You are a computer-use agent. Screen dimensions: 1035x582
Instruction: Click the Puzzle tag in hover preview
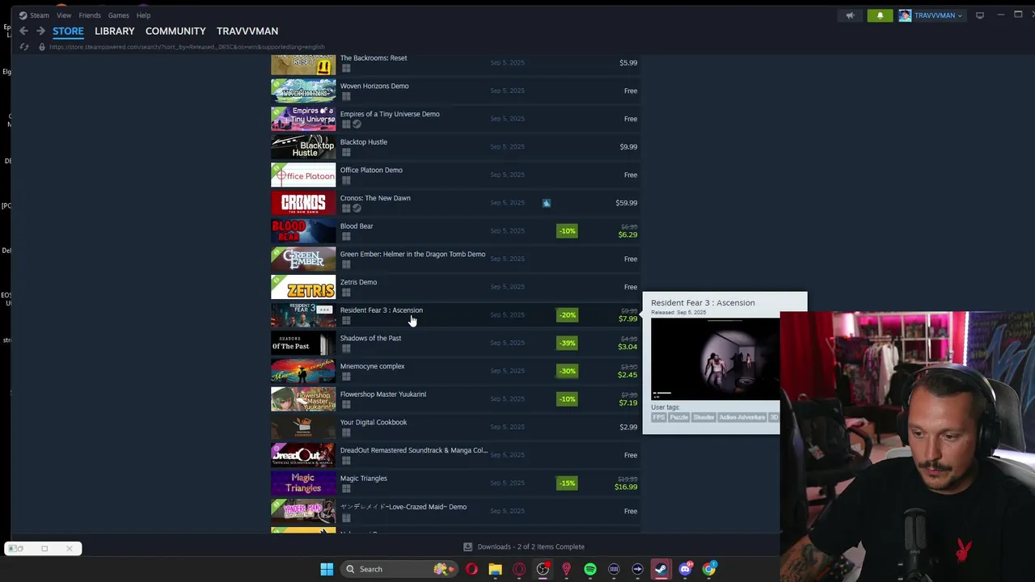click(x=678, y=417)
